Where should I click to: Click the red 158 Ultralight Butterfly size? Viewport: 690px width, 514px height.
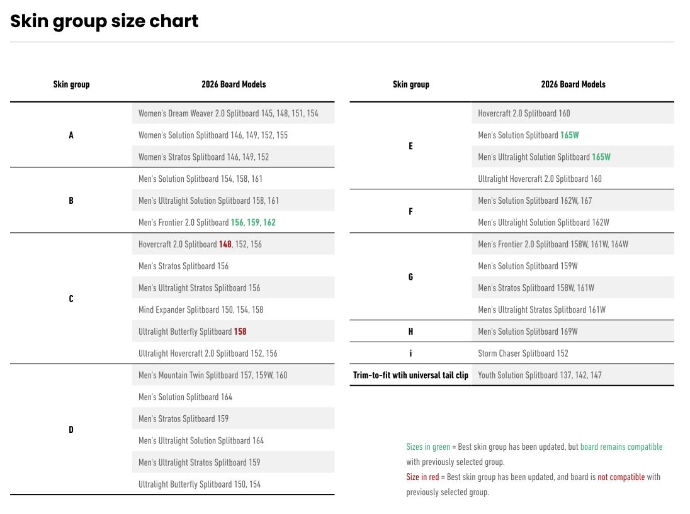point(240,332)
